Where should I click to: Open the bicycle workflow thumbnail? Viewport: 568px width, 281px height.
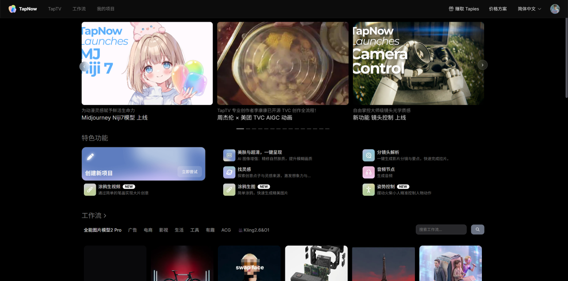pyautogui.click(x=182, y=263)
